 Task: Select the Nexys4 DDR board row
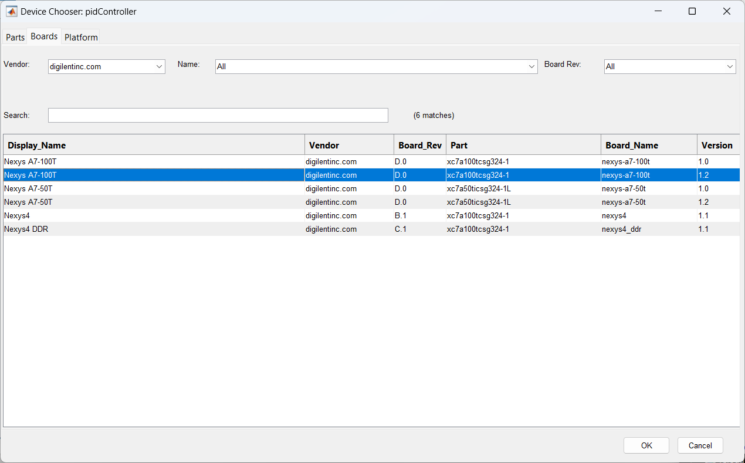coord(154,229)
